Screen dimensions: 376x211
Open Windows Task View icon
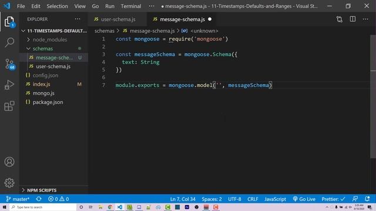(90, 207)
